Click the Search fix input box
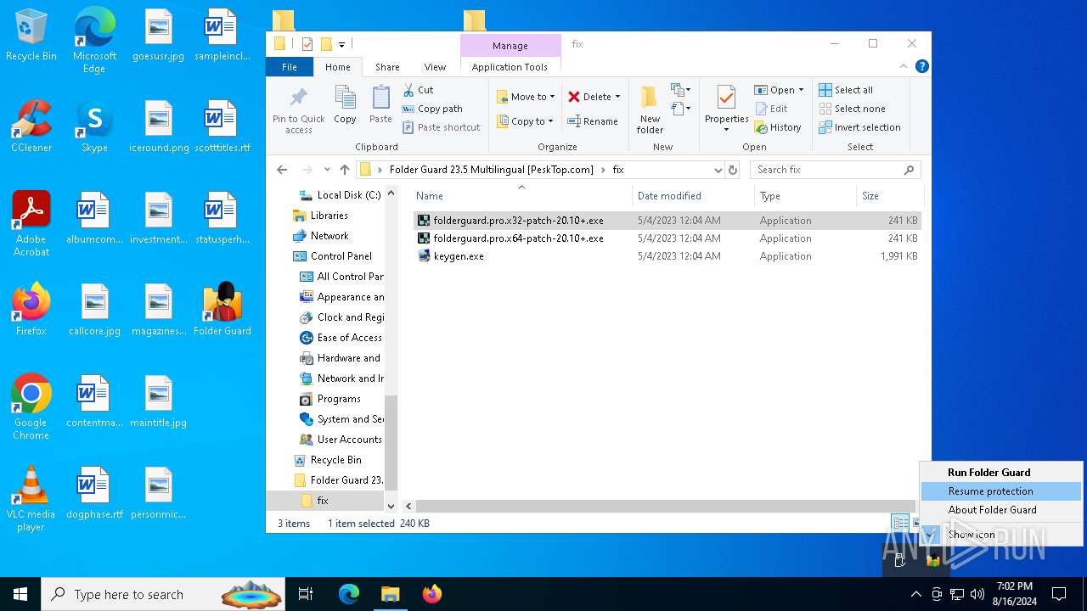 835,170
